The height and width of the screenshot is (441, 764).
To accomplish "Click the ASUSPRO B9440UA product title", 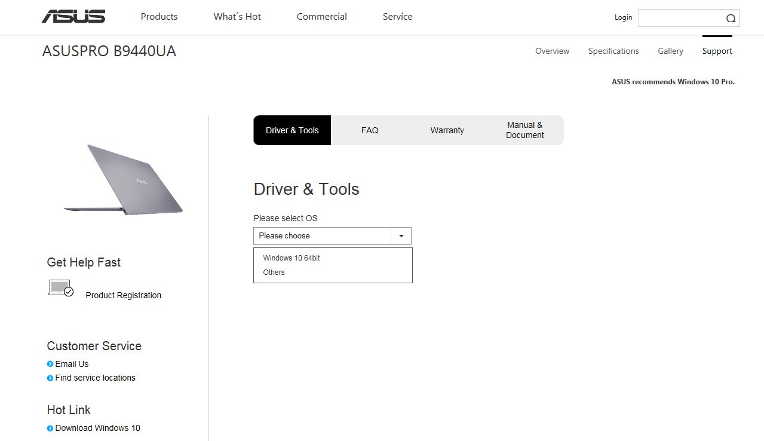I will pyautogui.click(x=109, y=51).
